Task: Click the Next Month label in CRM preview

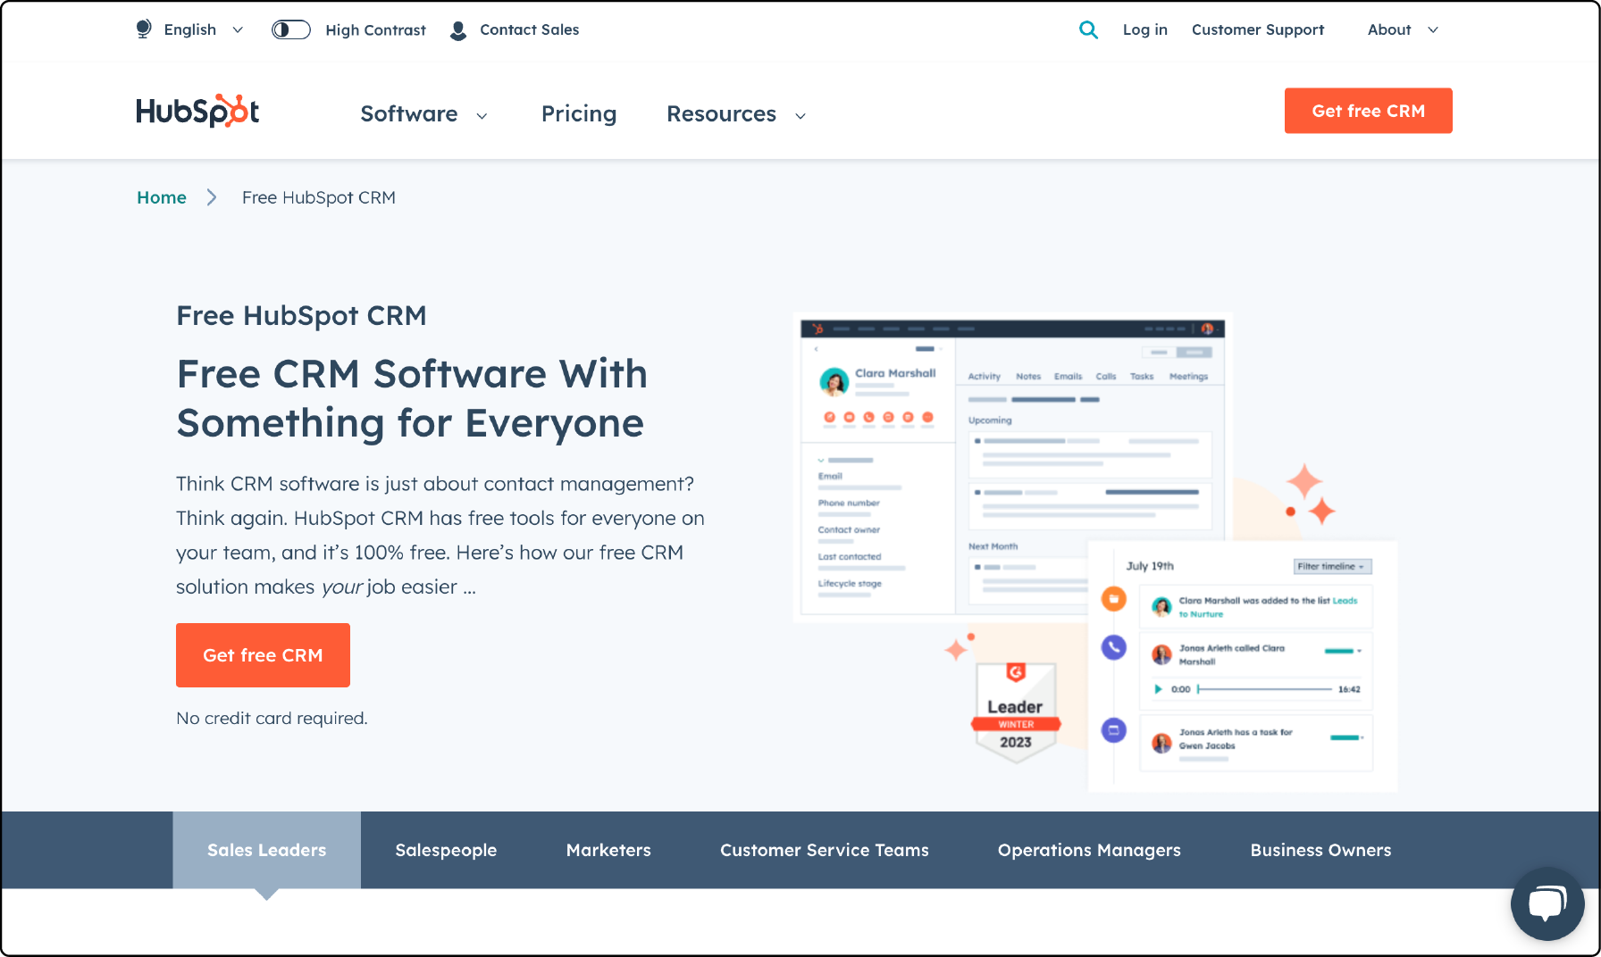Action: coord(993,546)
